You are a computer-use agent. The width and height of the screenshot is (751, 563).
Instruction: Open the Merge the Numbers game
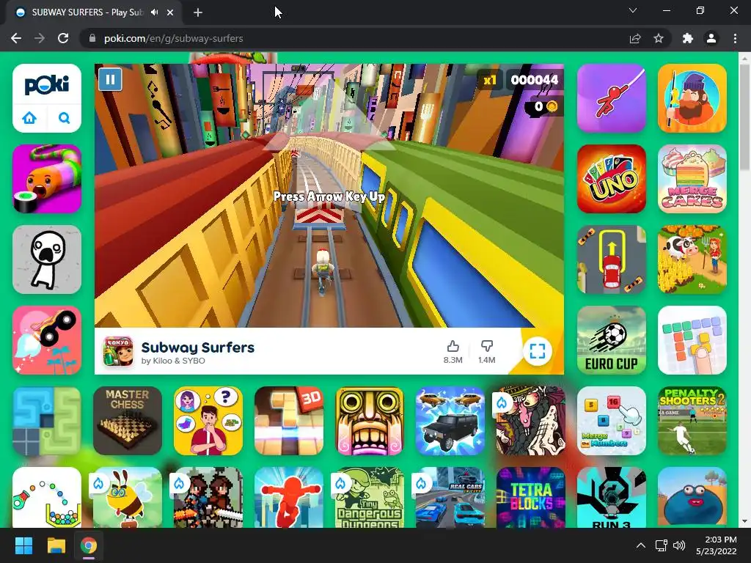tap(611, 421)
